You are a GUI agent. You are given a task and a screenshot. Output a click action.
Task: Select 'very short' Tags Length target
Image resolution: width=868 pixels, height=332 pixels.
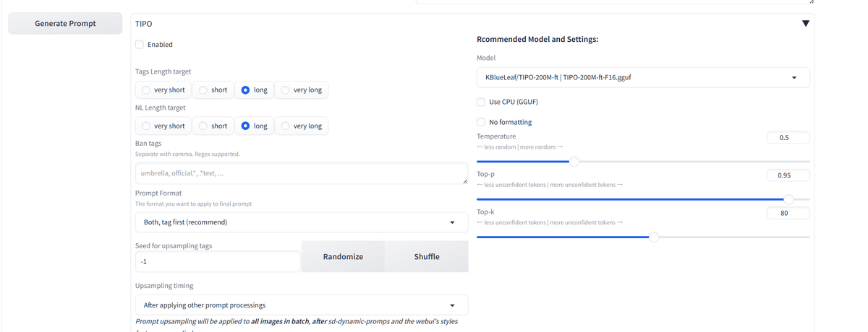pyautogui.click(x=147, y=90)
